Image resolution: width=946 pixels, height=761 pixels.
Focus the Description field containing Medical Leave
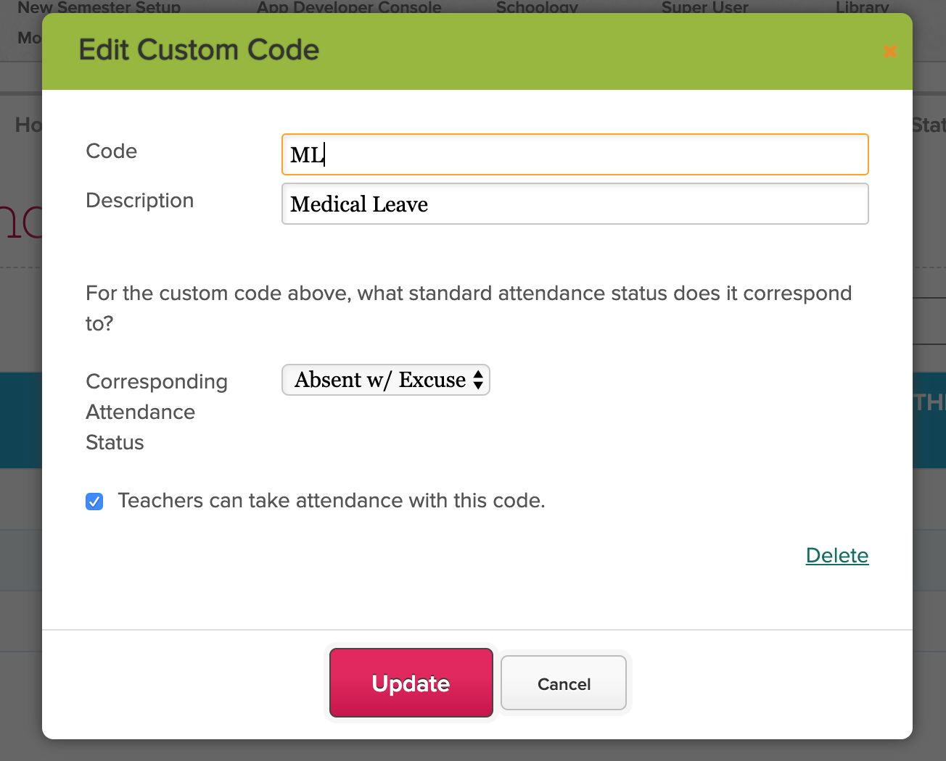click(575, 204)
